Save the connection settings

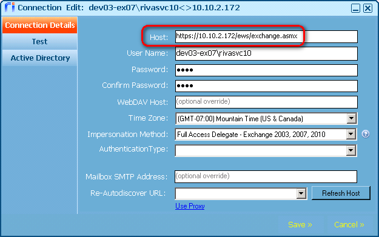pos(300,225)
